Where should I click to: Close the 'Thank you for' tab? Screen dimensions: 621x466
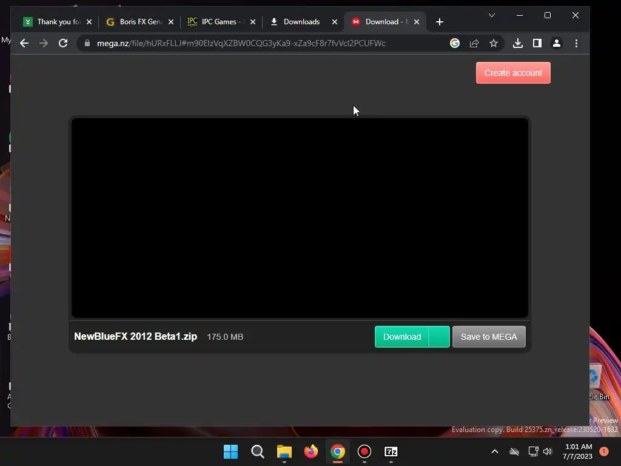89,22
